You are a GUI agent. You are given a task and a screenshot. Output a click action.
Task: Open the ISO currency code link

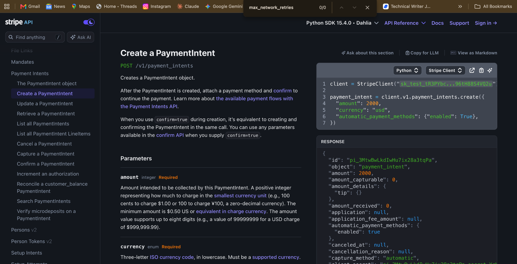point(172,257)
